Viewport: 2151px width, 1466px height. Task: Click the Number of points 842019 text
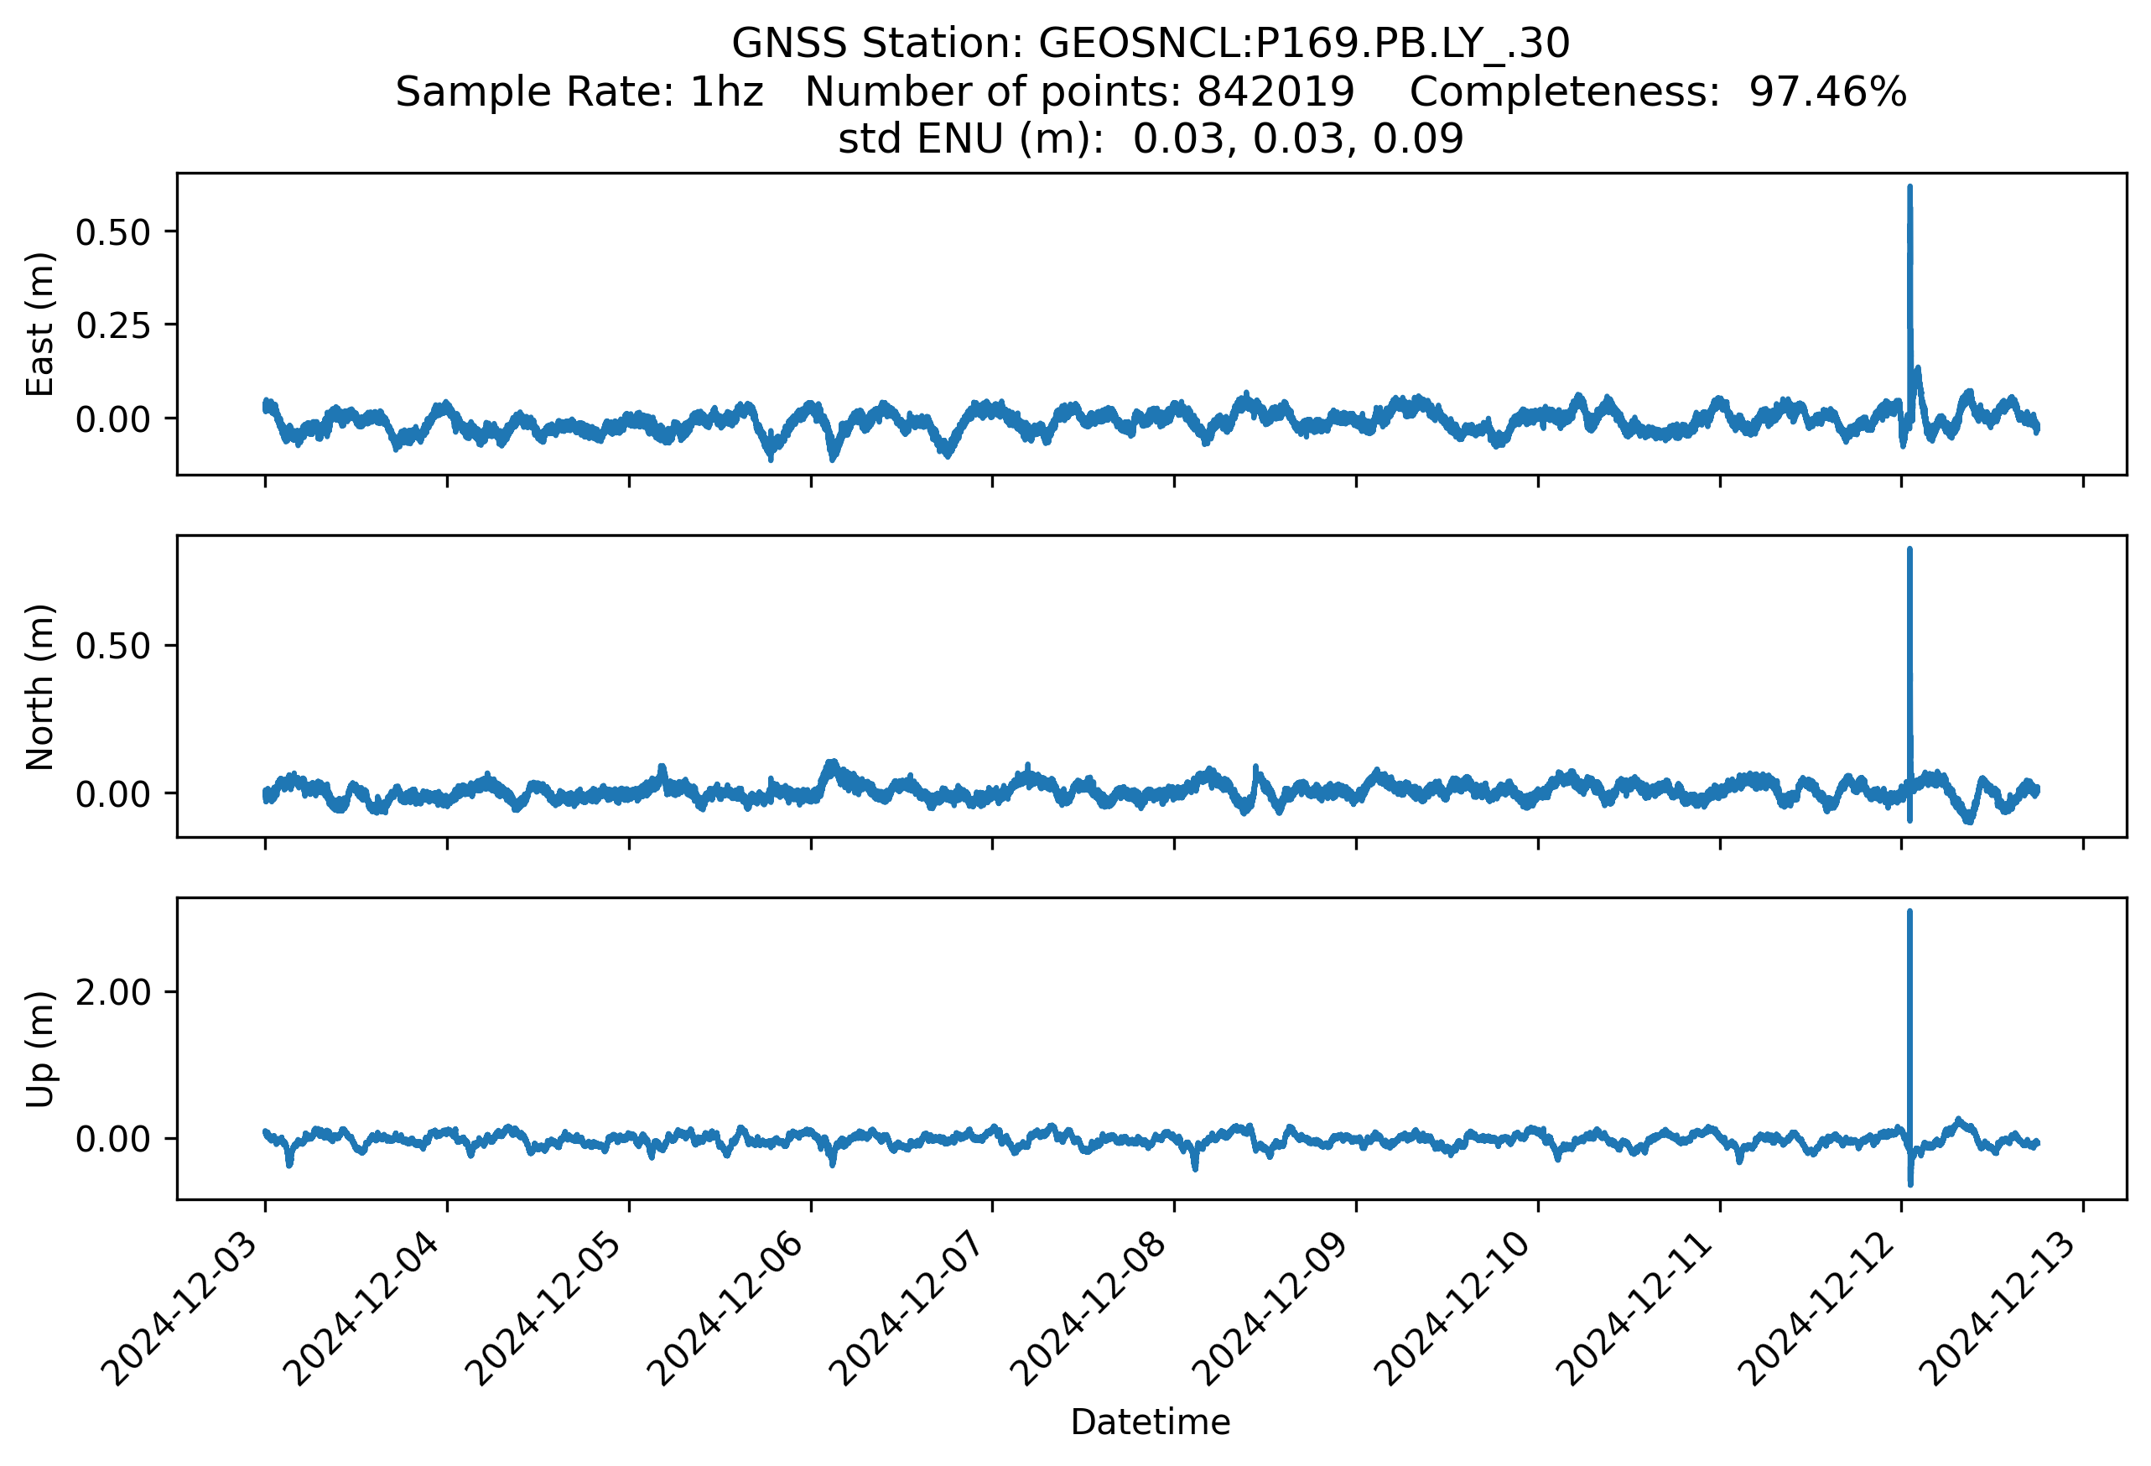[x=1079, y=91]
